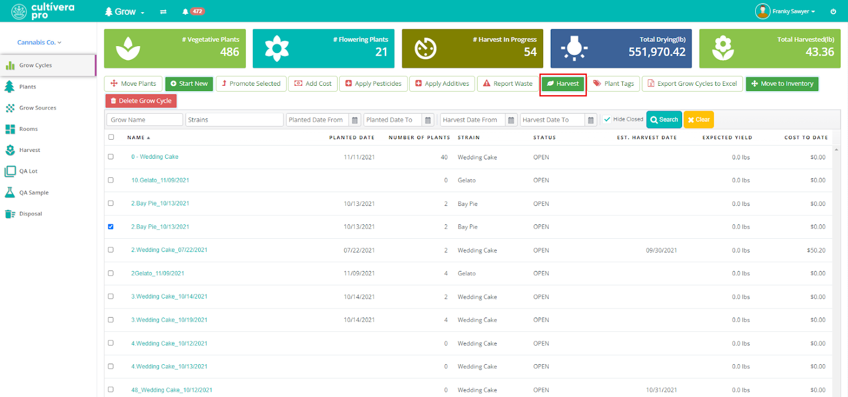
Task: Focus the Grow Name filter field
Action: coord(145,120)
